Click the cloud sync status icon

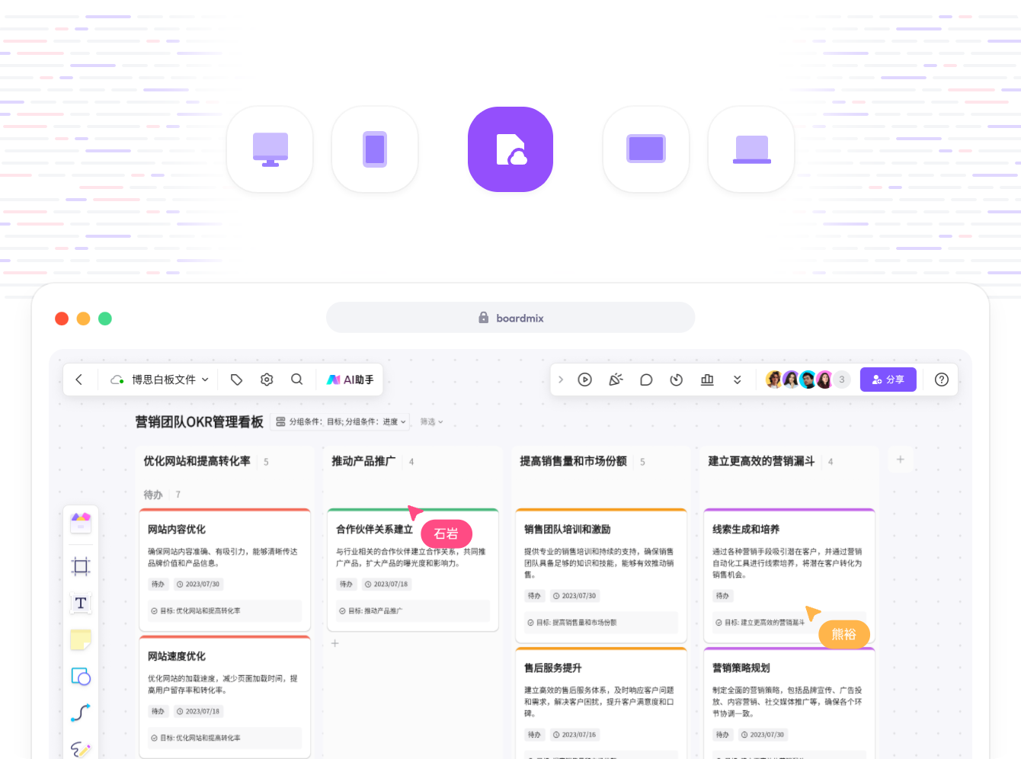click(x=117, y=379)
